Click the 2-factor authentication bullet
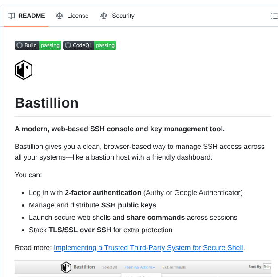 pos(136,193)
